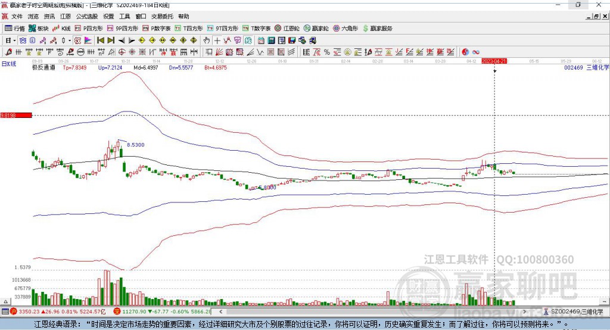Click the 极反通道 indicator name
610x330 pixels.
(x=43, y=68)
